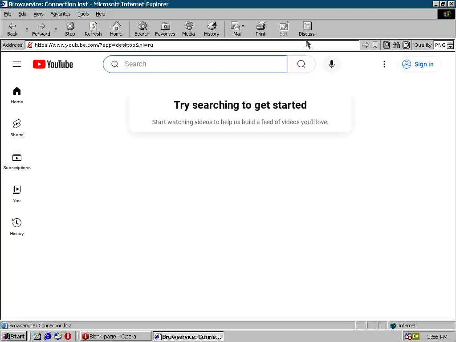Switch to Blank page - Opera taskbar window
Viewport: 456px width, 342px height.
click(116, 337)
